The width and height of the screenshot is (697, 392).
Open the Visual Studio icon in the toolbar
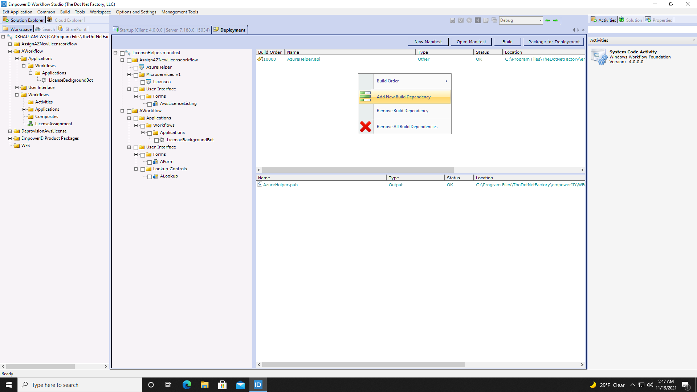(x=478, y=20)
